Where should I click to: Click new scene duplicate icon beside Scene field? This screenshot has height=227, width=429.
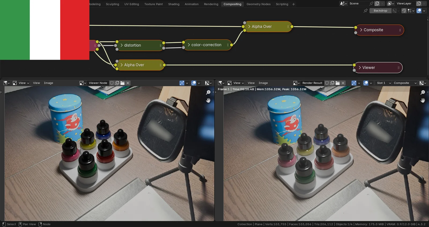[x=377, y=3]
